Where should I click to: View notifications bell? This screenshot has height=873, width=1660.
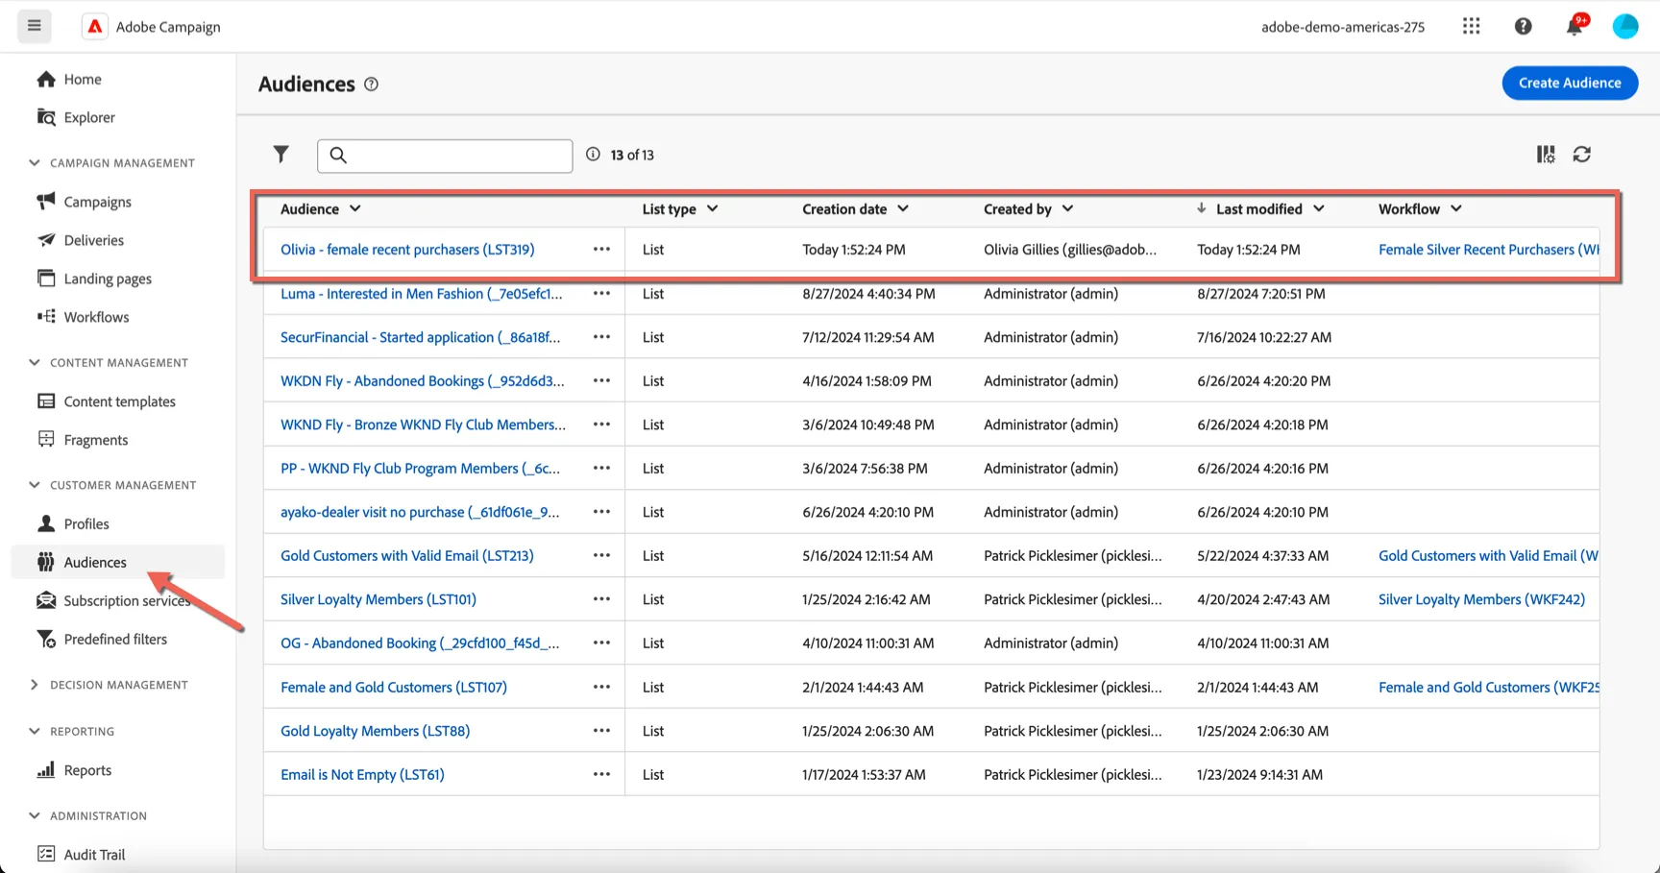coord(1575,26)
